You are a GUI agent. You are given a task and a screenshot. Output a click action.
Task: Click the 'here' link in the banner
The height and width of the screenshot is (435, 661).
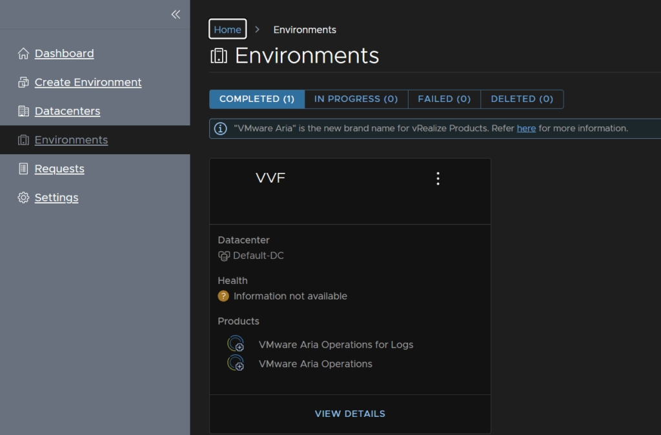click(526, 128)
